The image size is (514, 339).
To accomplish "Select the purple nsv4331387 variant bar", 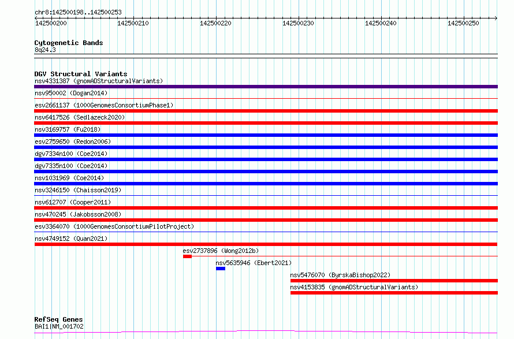I will coord(266,87).
